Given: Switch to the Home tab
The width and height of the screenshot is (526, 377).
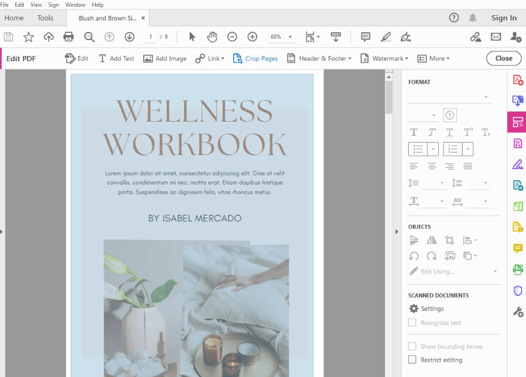Looking at the screenshot, I should coord(14,18).
